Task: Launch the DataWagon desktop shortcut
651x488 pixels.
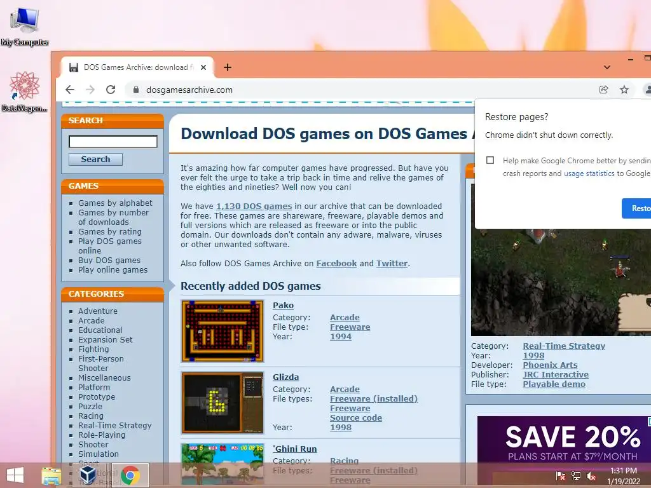Action: click(25, 91)
